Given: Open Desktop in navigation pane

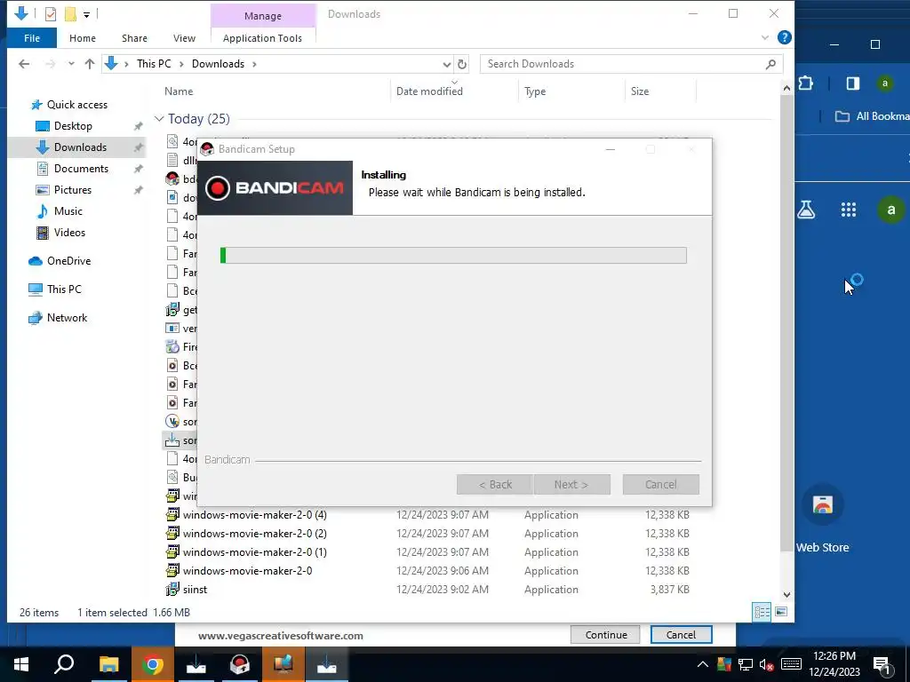Looking at the screenshot, I should click(73, 126).
